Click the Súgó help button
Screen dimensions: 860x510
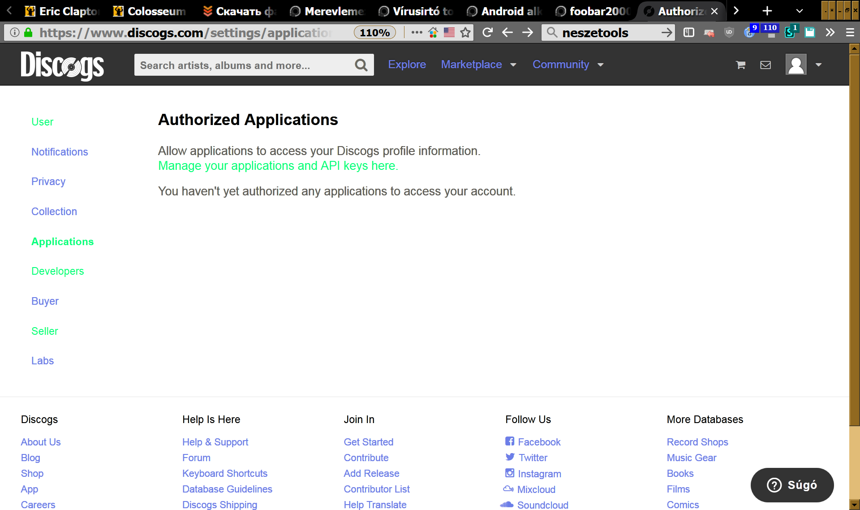pos(792,485)
